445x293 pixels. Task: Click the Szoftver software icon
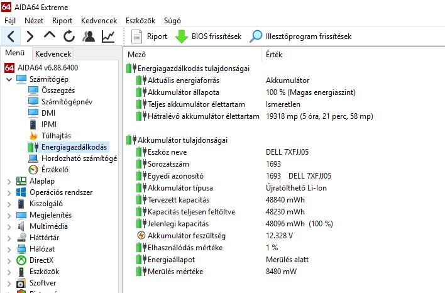coord(21,283)
